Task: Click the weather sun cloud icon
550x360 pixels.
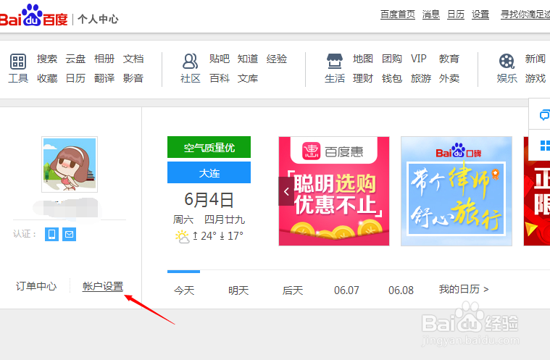Action: point(182,237)
